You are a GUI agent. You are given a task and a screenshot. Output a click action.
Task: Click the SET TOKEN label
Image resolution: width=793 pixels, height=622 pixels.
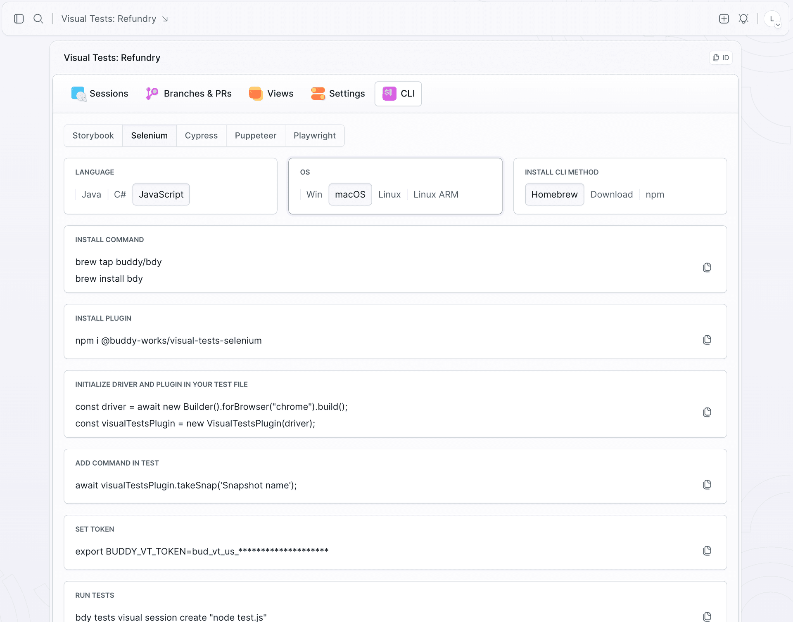[95, 529]
